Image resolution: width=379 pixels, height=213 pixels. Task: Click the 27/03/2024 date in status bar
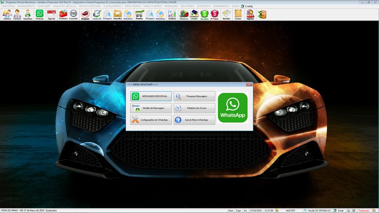256,211
